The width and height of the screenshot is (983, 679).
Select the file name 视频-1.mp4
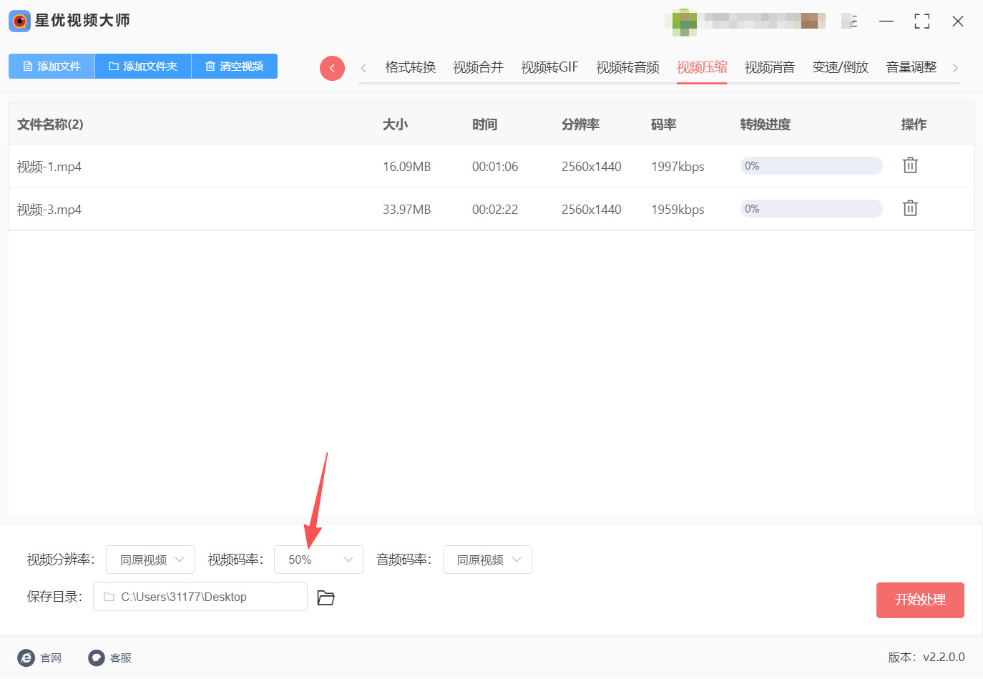tap(49, 167)
